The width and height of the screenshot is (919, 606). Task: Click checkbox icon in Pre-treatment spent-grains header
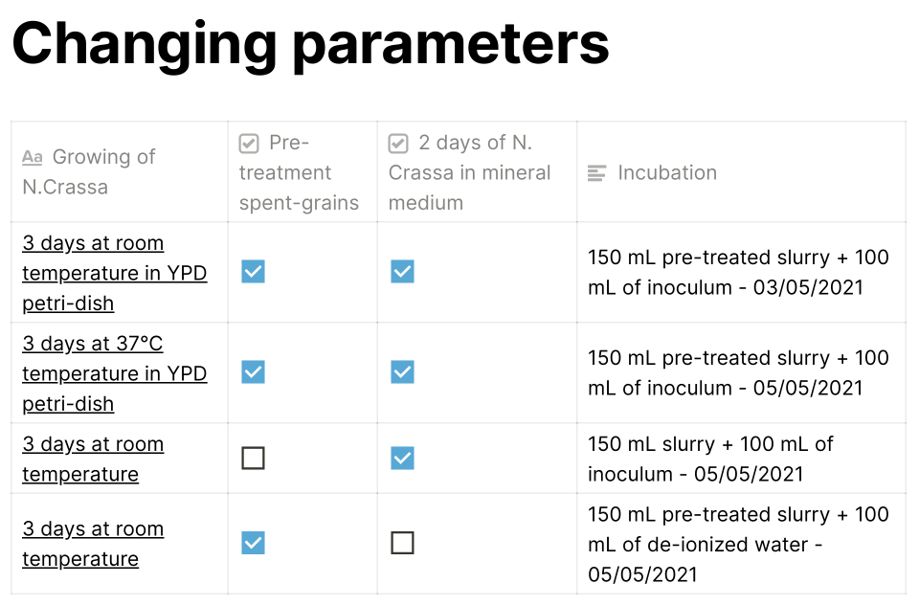249,144
